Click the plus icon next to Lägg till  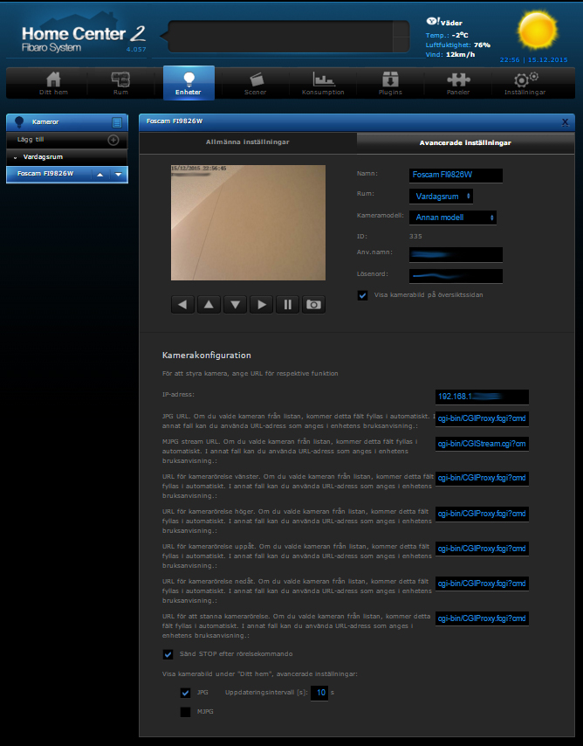tap(113, 140)
